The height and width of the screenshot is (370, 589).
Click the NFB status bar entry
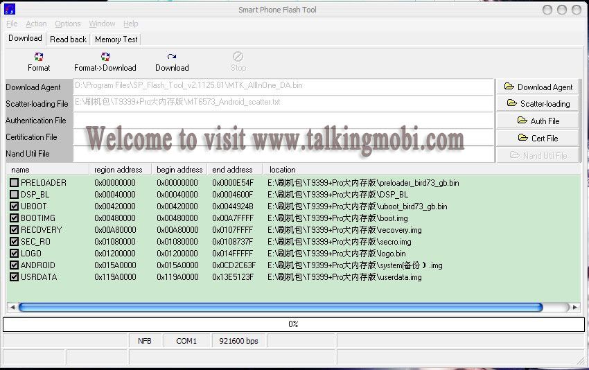coord(145,341)
